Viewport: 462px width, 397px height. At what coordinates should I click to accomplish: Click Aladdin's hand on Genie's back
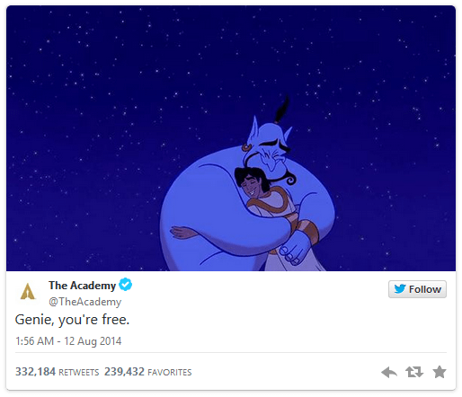(183, 233)
